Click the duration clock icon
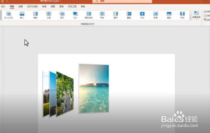 point(205,16)
